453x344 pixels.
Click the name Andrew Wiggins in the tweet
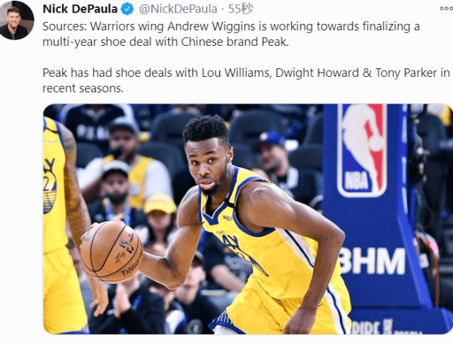pyautogui.click(x=211, y=27)
